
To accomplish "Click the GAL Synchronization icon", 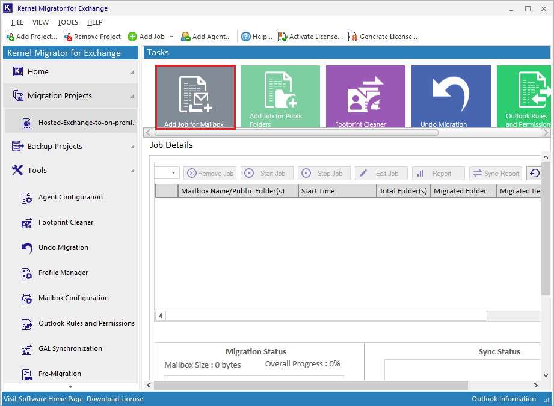I will click(x=26, y=349).
